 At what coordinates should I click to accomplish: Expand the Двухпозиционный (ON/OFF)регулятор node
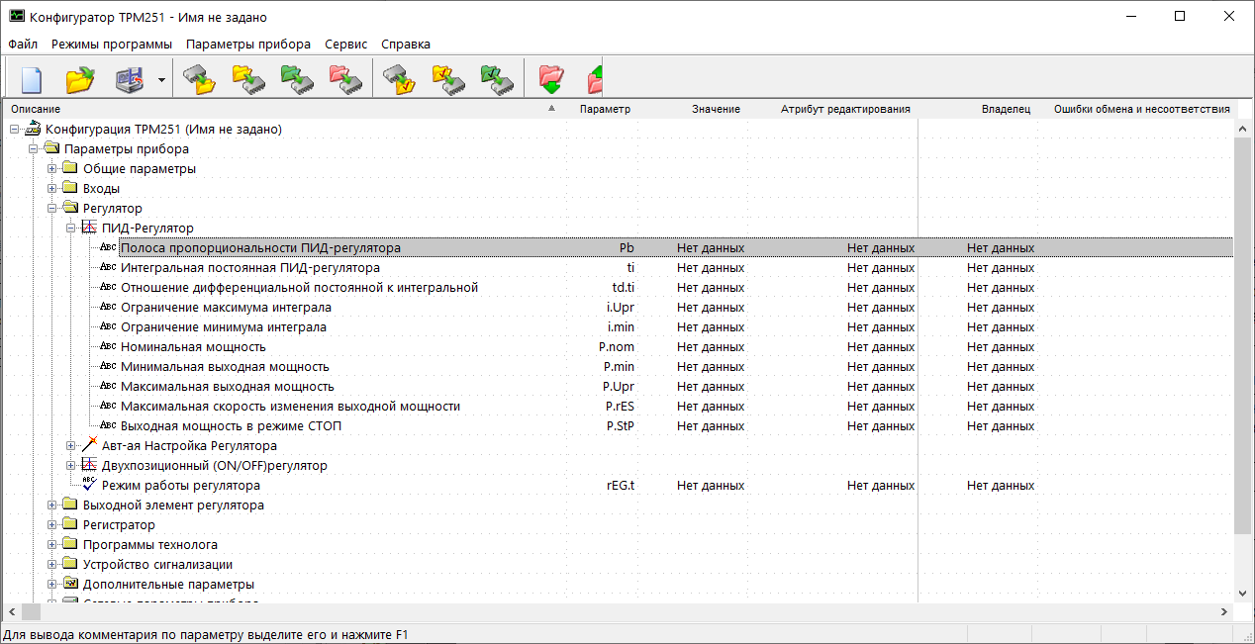[x=71, y=466]
